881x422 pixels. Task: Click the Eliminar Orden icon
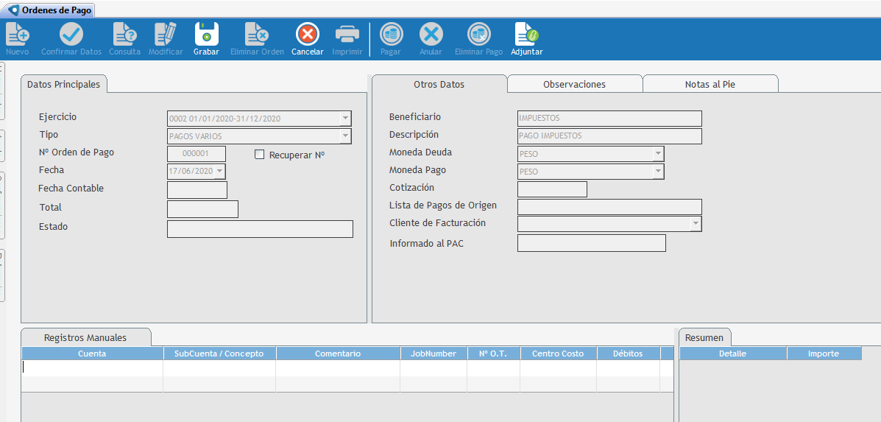pos(257,35)
